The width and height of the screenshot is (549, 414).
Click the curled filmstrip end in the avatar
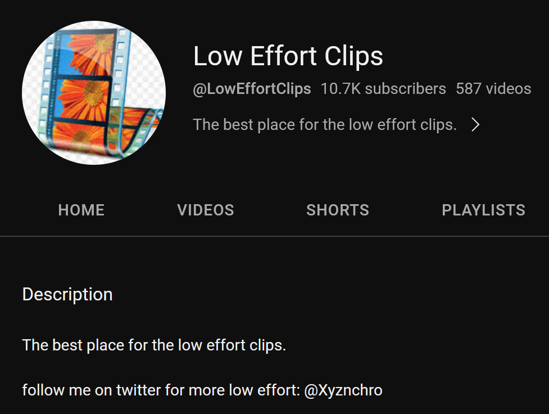[140, 130]
